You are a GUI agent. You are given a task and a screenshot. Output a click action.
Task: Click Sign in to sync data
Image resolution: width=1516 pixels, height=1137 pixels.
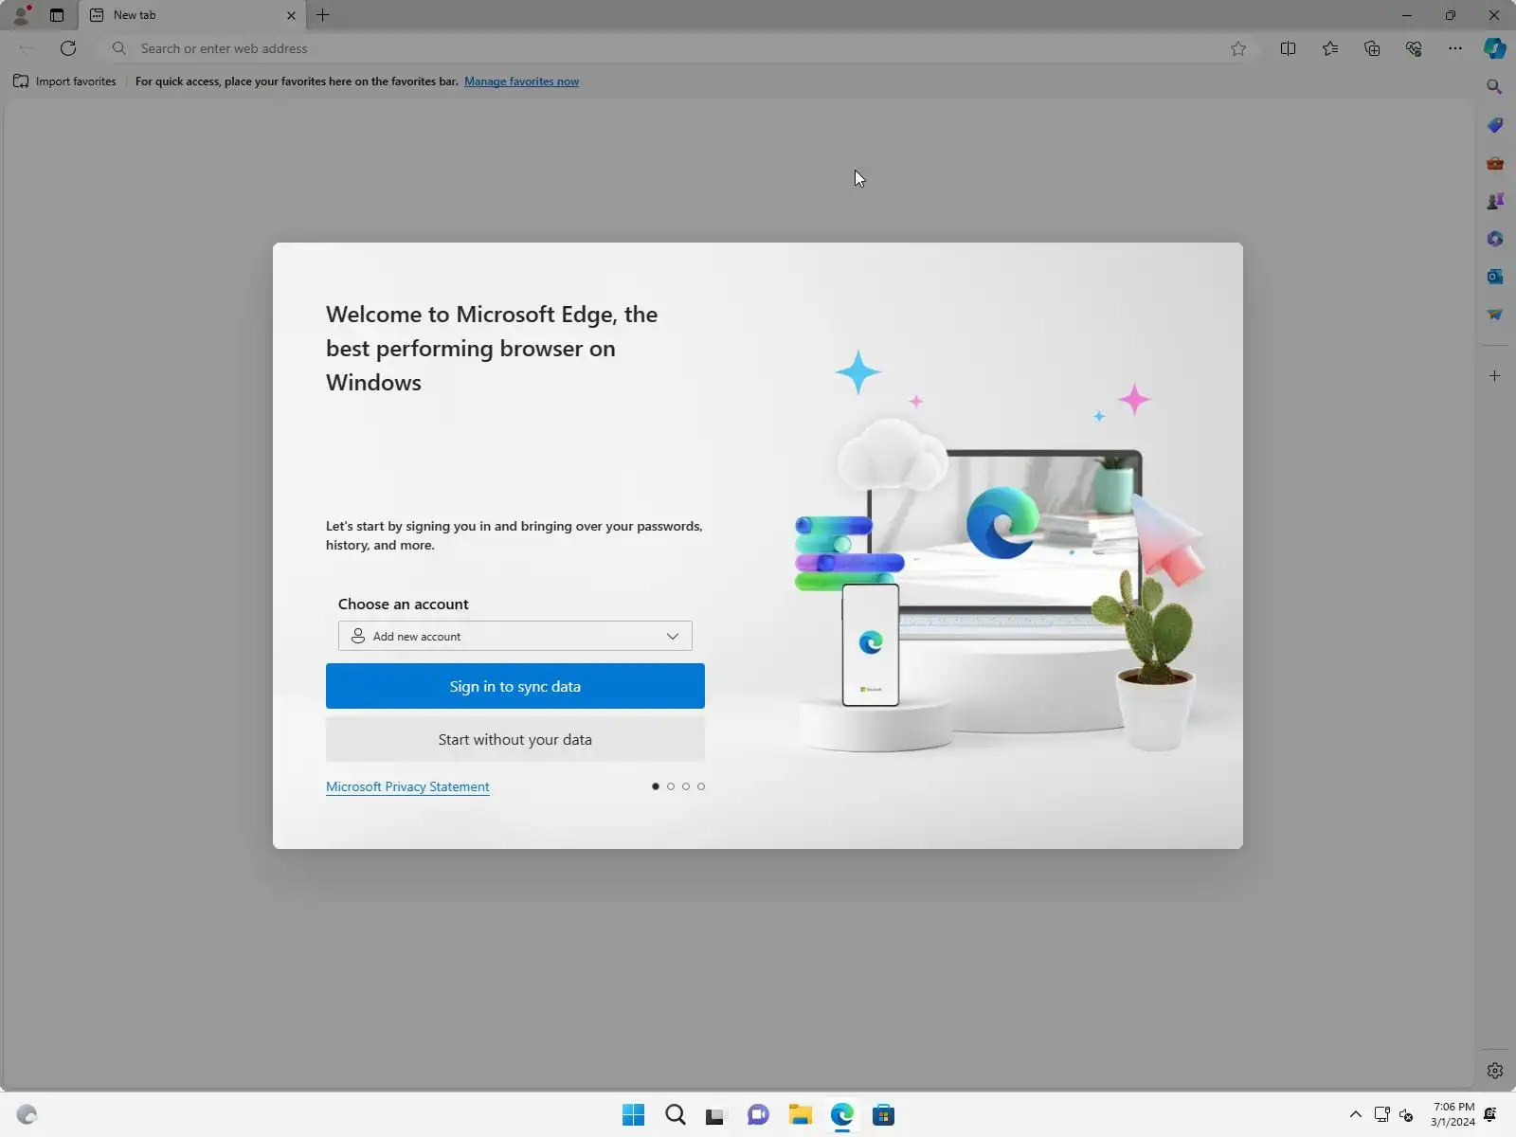pos(515,686)
